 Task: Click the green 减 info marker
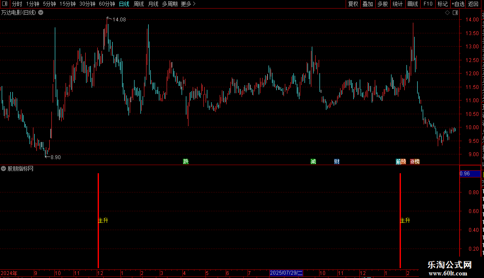313,162
